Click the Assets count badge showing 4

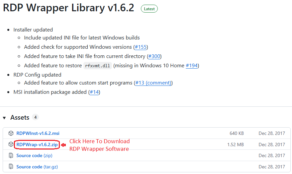coord(36,117)
